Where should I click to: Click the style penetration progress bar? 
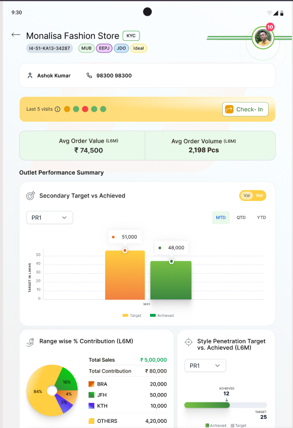pyautogui.click(x=226, y=405)
